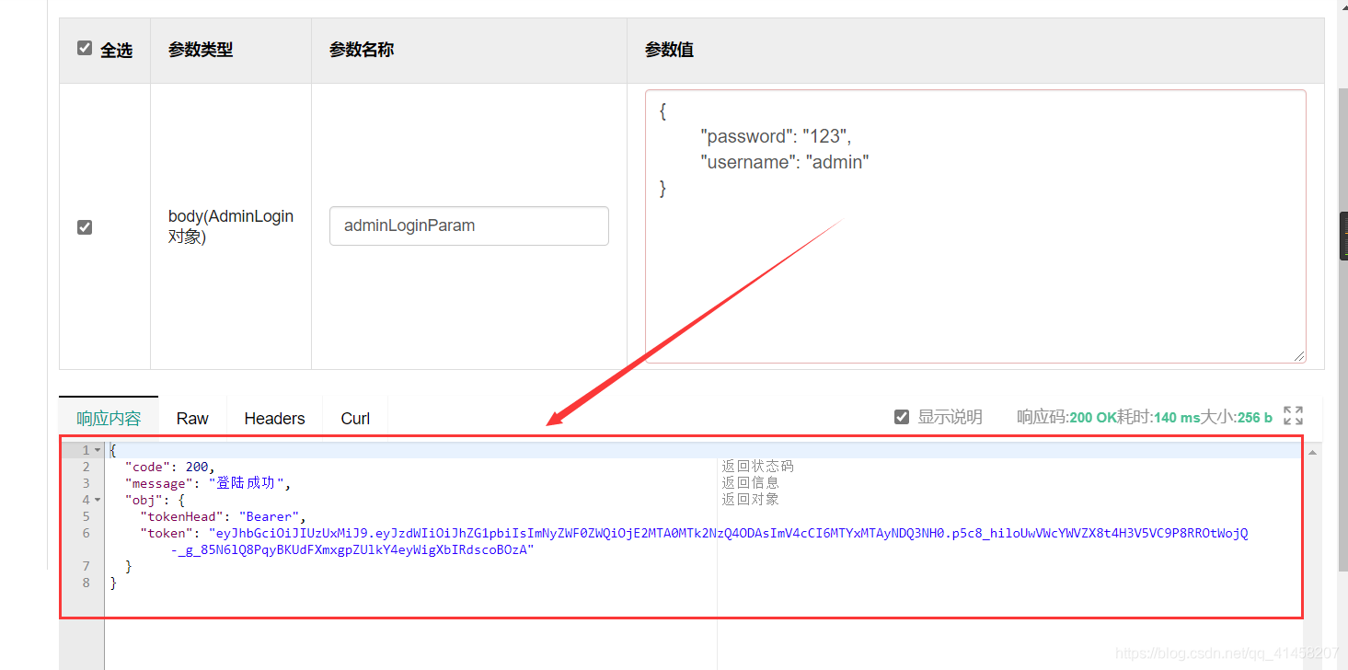Click the response editor scrollbar up arrow
Image resolution: width=1348 pixels, height=670 pixels.
tap(1311, 451)
